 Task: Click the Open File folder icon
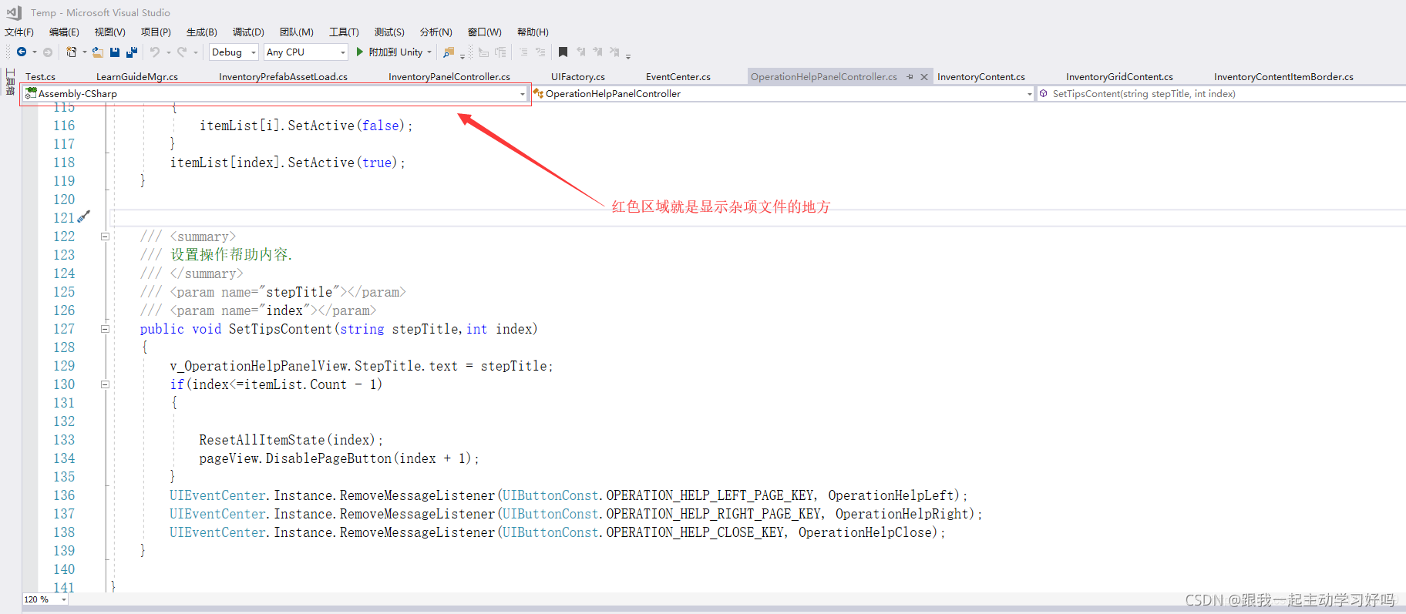97,52
